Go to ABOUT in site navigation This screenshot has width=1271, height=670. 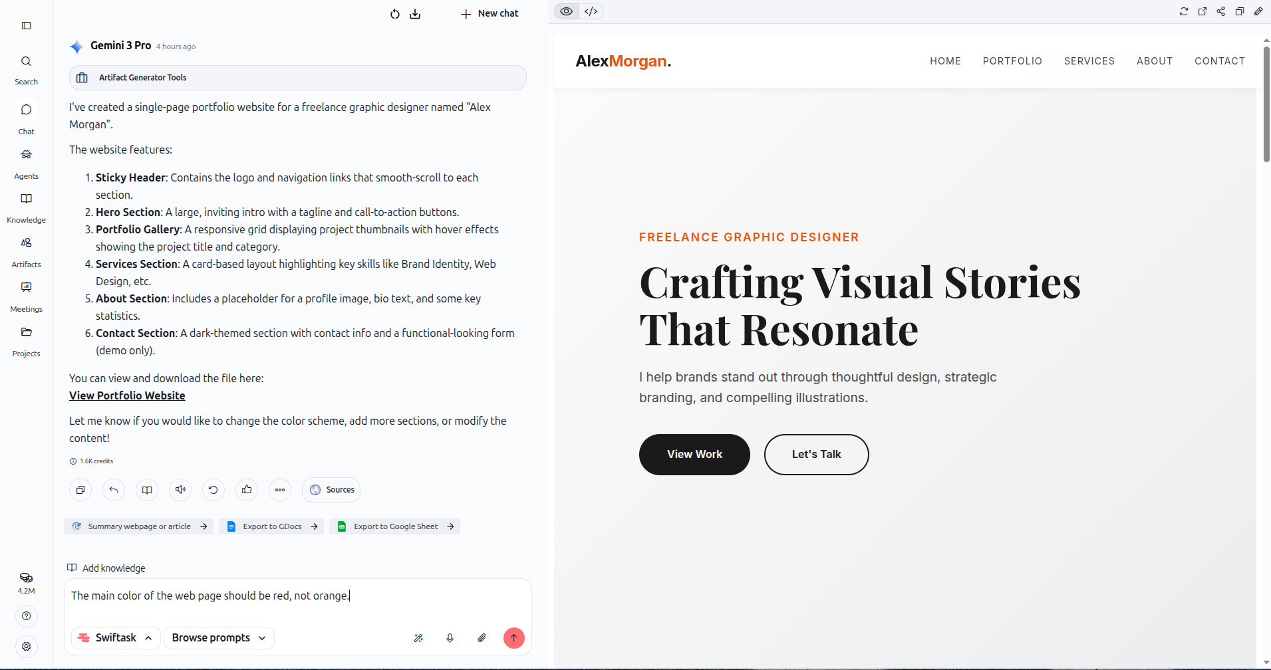tap(1155, 61)
